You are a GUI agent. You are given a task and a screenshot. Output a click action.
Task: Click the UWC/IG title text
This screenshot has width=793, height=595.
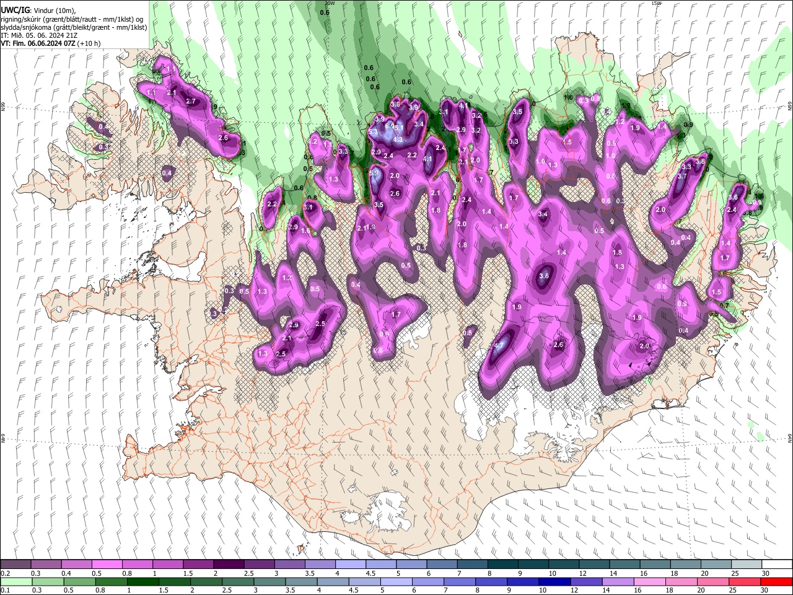point(15,10)
